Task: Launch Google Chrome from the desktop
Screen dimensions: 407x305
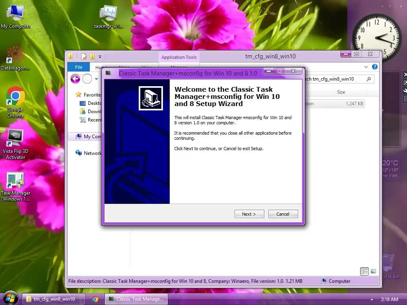Action: click(x=16, y=102)
